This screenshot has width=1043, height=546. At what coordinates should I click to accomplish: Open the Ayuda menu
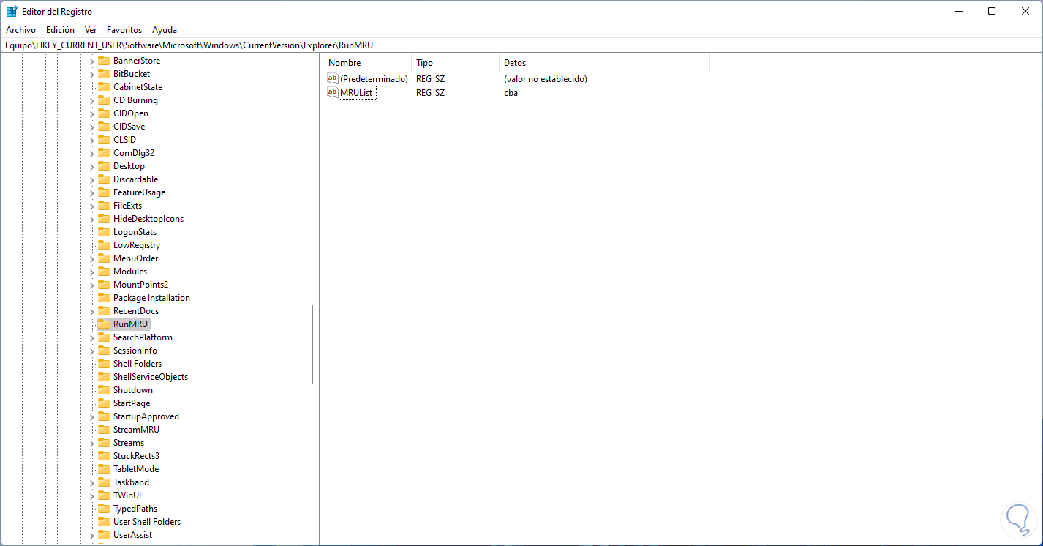pyautogui.click(x=165, y=30)
